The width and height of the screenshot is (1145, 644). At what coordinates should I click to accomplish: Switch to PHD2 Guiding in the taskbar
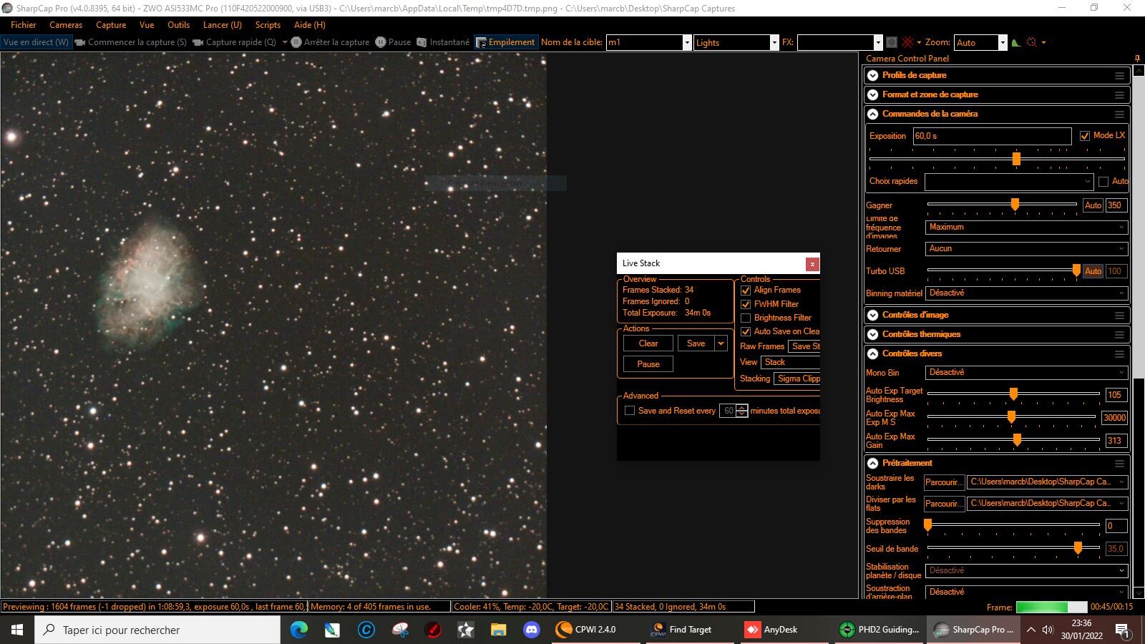point(880,630)
